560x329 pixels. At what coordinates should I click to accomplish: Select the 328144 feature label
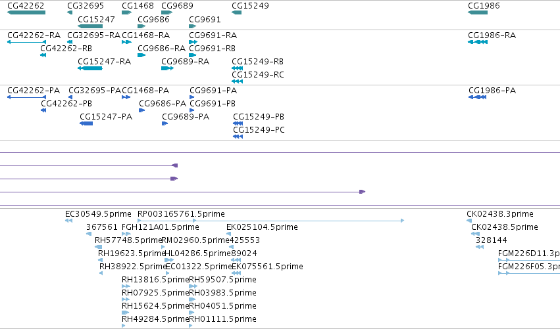492,240
